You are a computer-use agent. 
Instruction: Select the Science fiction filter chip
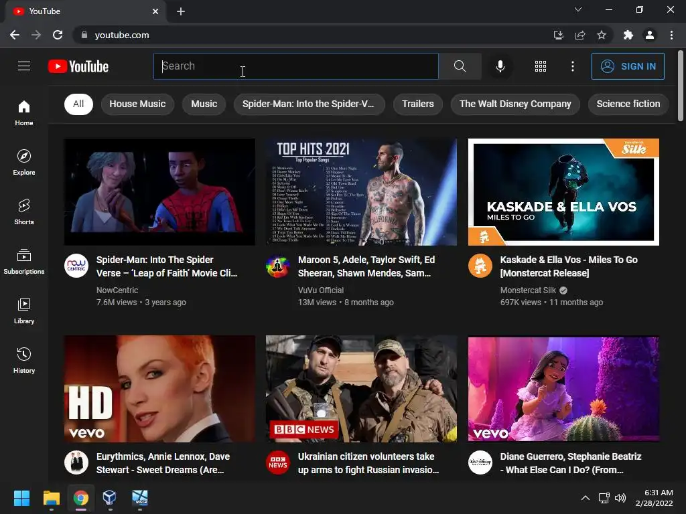pyautogui.click(x=628, y=104)
